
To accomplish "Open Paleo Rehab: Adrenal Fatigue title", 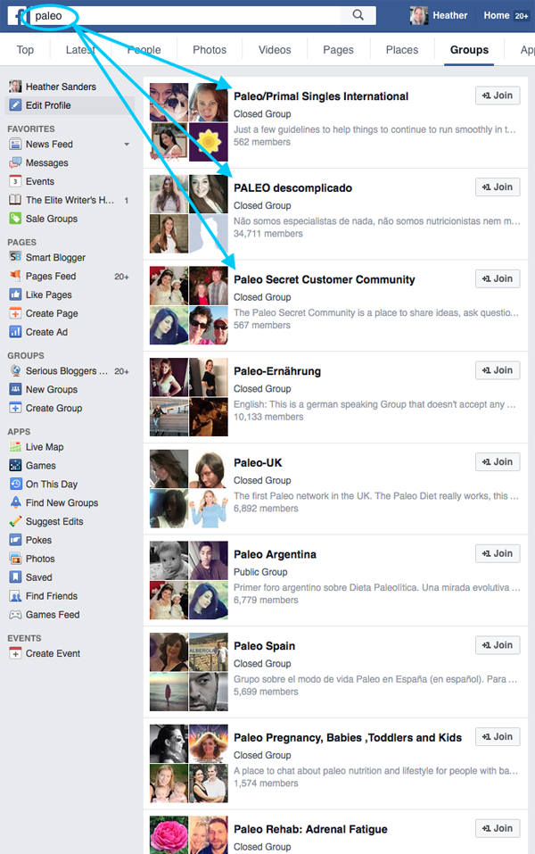I will [311, 830].
